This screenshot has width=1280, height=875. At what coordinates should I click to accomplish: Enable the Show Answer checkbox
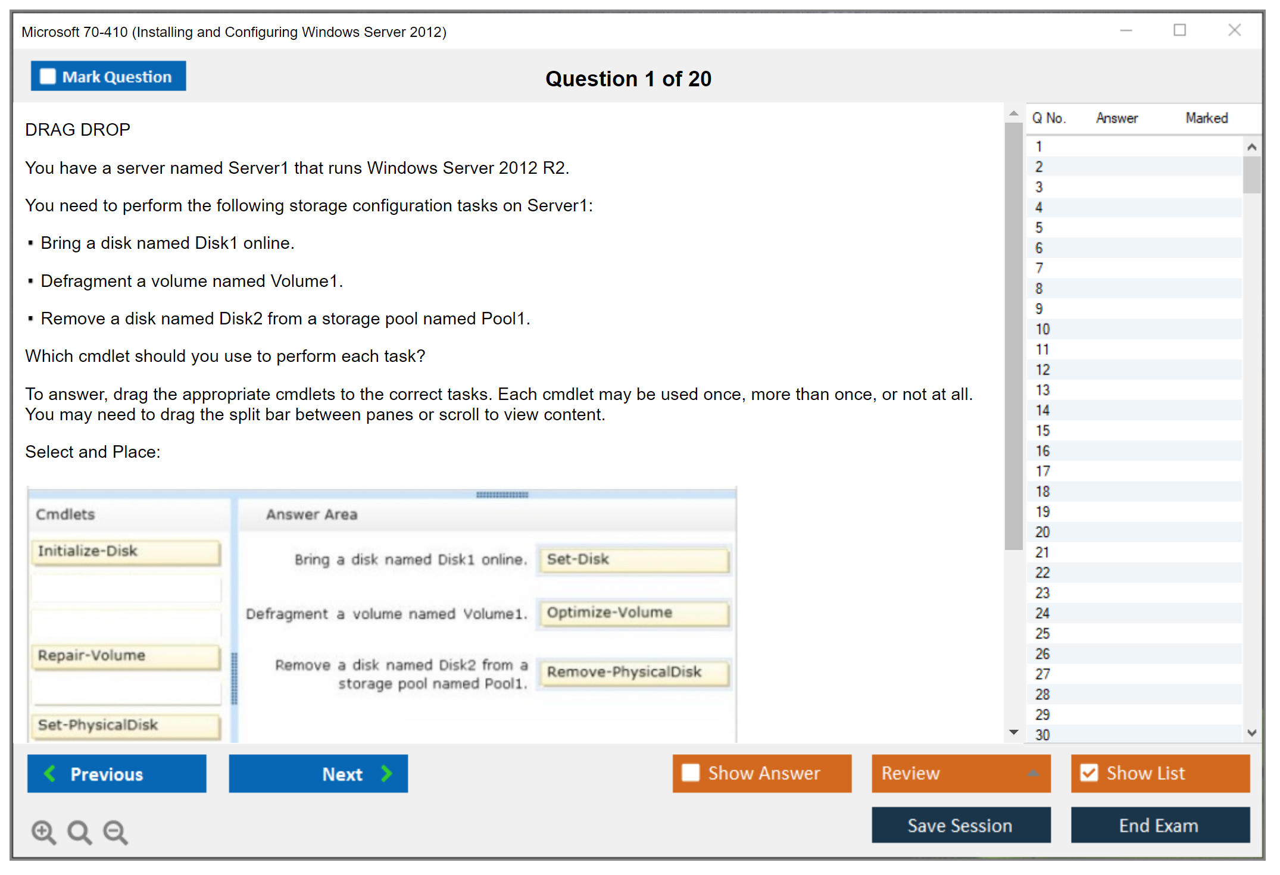click(x=691, y=773)
